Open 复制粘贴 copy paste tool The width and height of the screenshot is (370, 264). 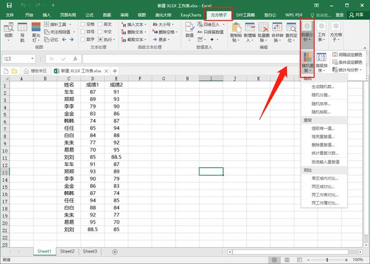(236, 32)
